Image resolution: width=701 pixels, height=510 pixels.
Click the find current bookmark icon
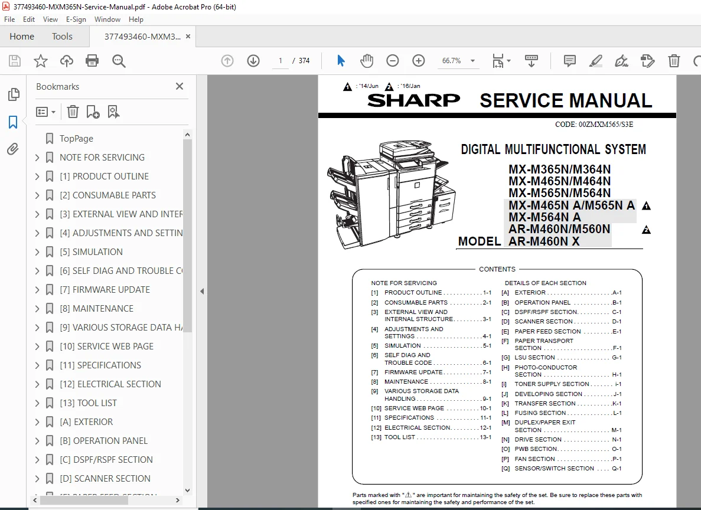[x=113, y=112]
